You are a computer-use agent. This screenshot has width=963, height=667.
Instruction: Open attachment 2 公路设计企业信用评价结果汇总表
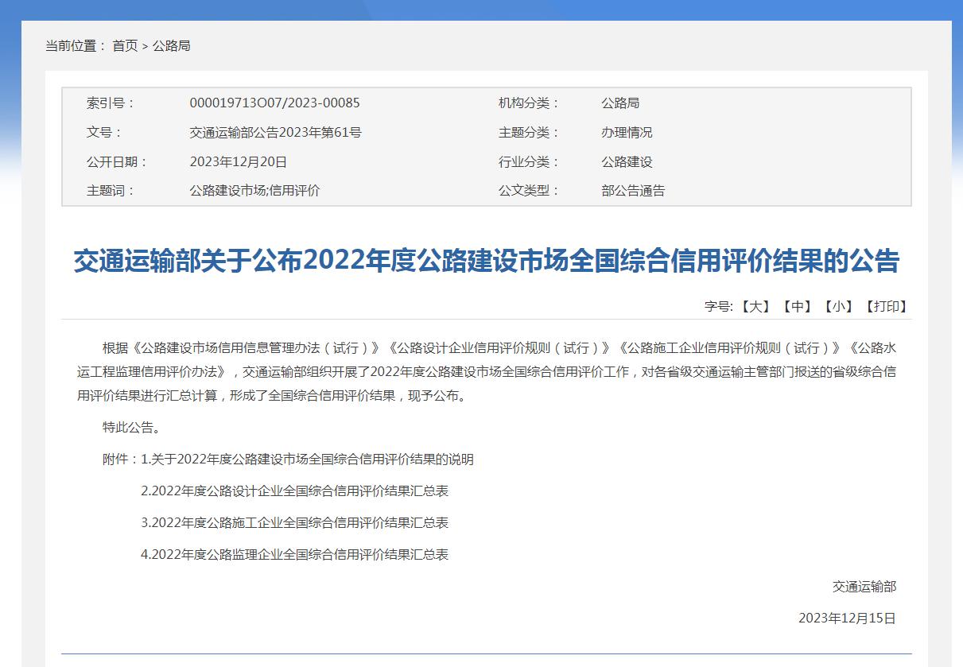point(296,491)
